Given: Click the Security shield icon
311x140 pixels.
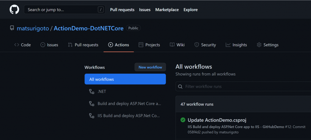Looking at the screenshot, I should [x=197, y=45].
